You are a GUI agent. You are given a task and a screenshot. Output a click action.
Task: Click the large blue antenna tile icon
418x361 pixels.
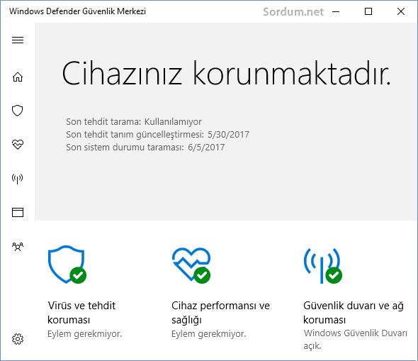322,265
